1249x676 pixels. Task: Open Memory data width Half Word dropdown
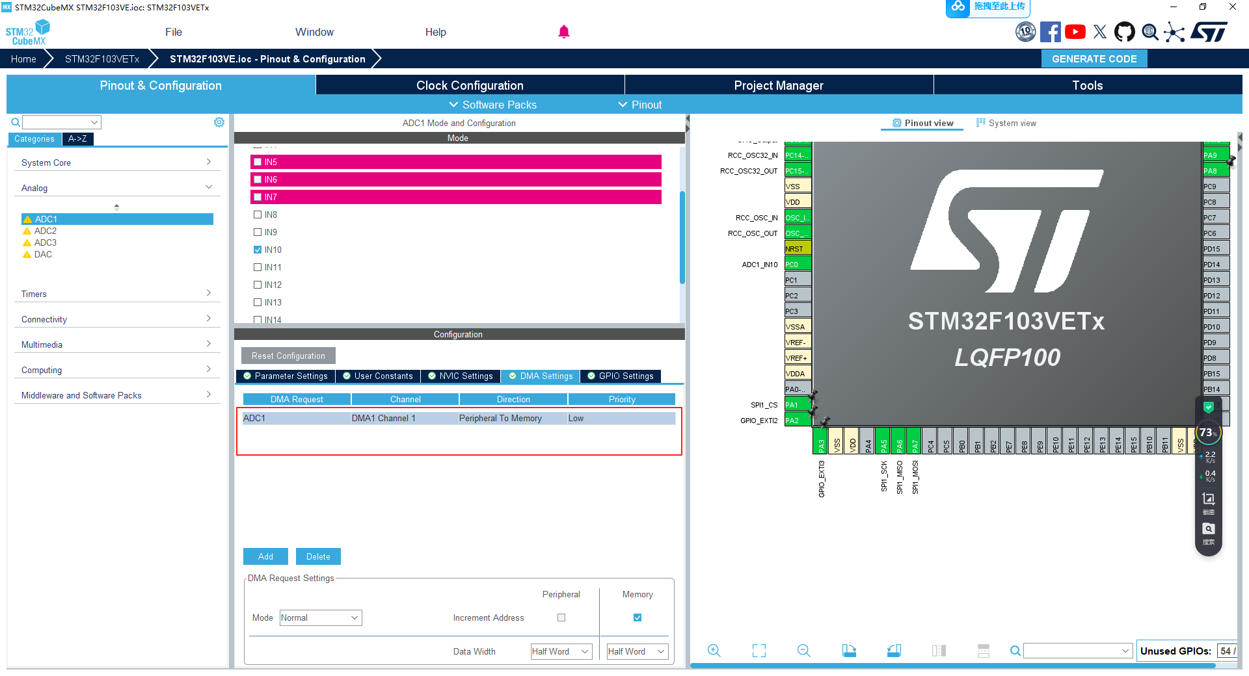(x=638, y=651)
